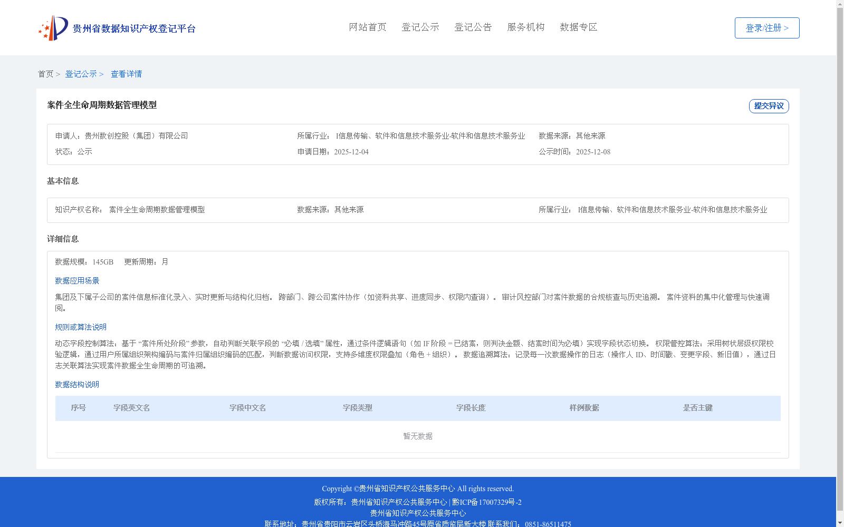Click the 字段英文名 column header
This screenshot has height=527, width=844.
(x=132, y=408)
